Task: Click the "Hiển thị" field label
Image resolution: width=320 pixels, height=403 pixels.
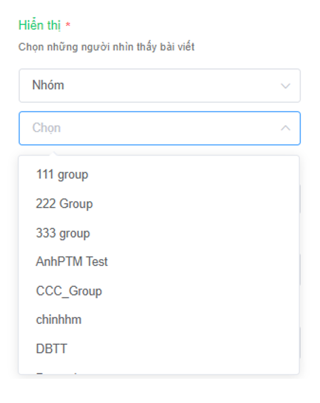Action: click(x=39, y=26)
